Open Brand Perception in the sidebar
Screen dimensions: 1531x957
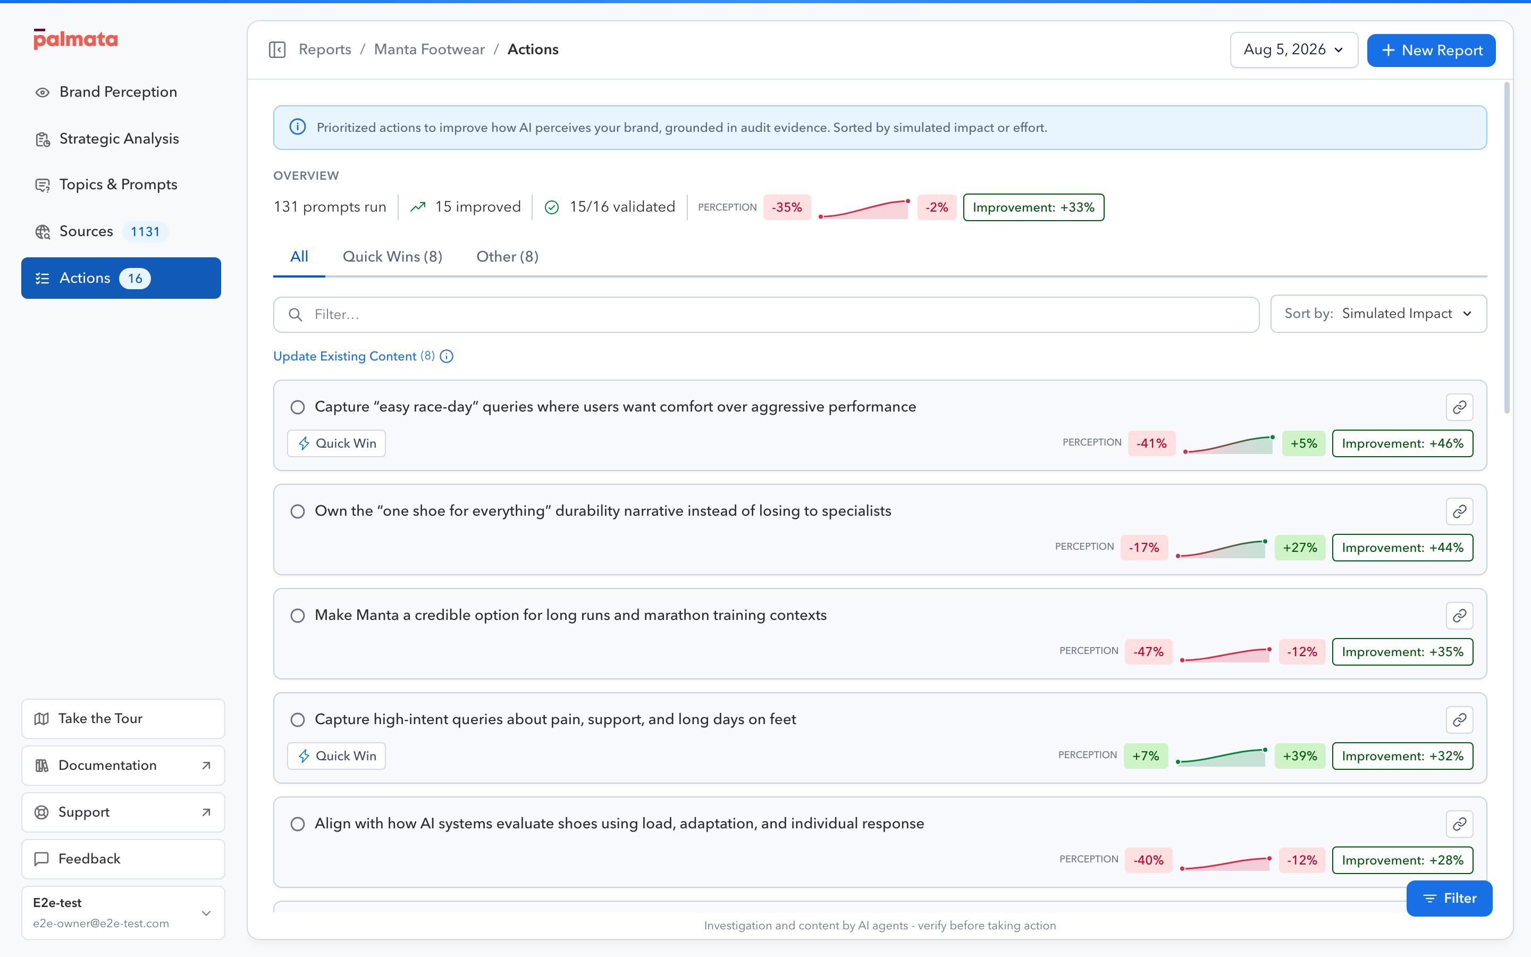[x=121, y=93]
